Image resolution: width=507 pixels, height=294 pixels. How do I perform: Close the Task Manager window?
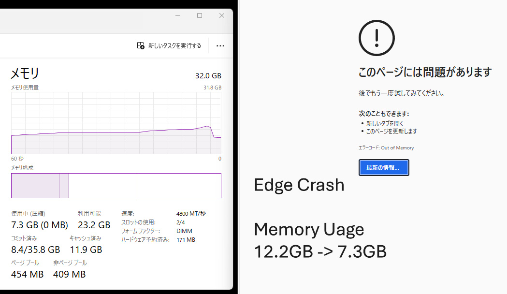pyautogui.click(x=222, y=15)
